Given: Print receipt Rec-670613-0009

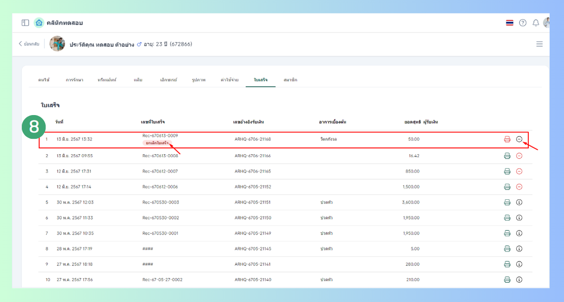Looking at the screenshot, I should click(x=507, y=139).
